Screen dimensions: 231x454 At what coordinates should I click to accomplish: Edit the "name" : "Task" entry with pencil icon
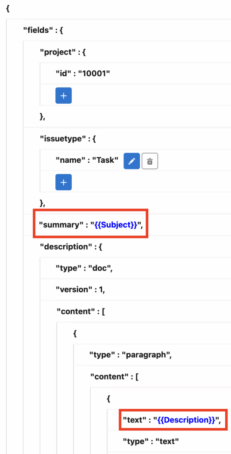pyautogui.click(x=132, y=161)
